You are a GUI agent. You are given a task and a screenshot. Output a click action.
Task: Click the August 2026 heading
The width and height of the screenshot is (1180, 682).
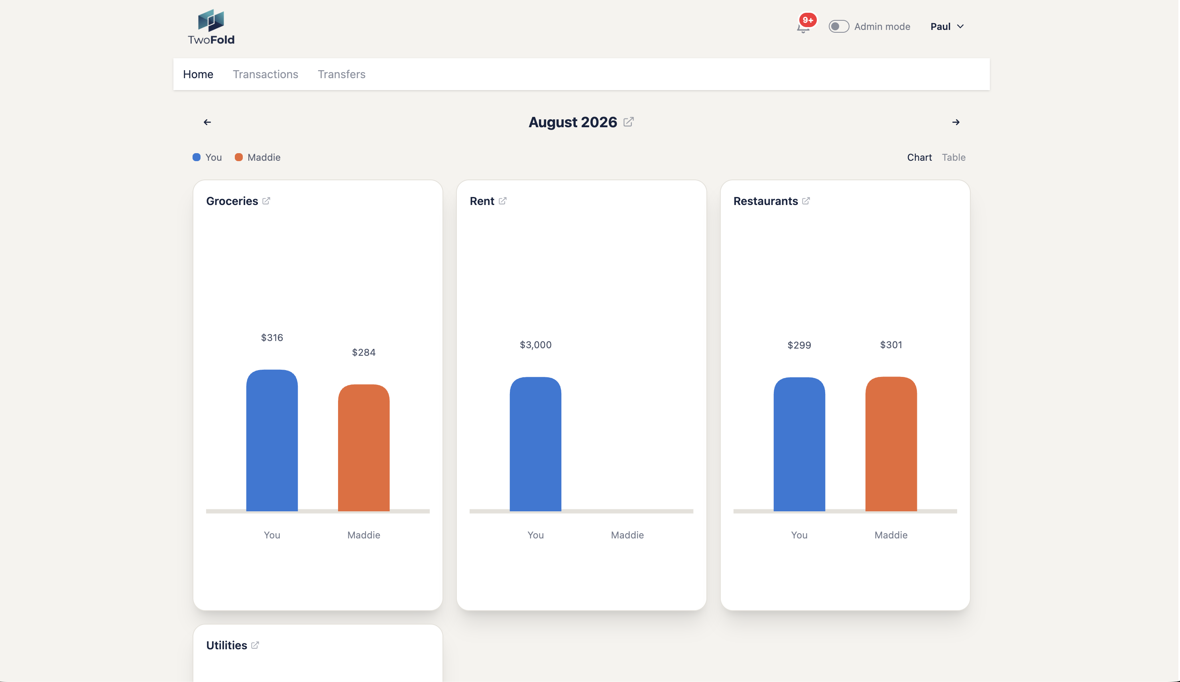point(572,122)
